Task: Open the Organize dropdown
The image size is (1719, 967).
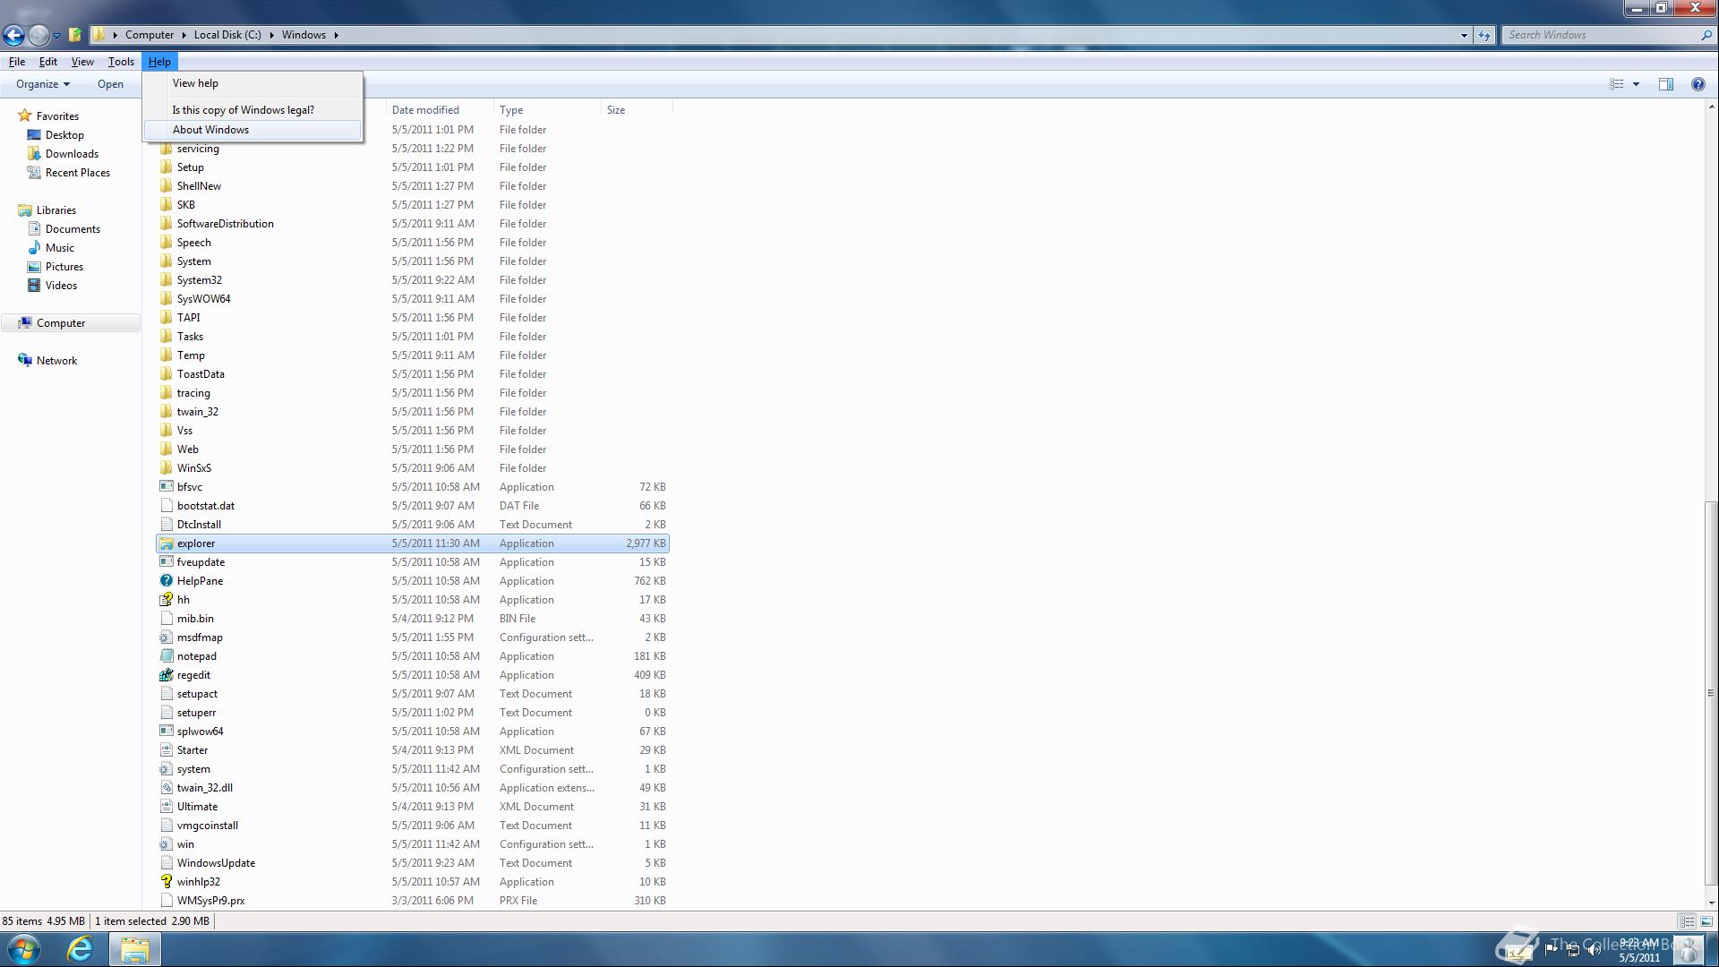Action: (x=42, y=84)
